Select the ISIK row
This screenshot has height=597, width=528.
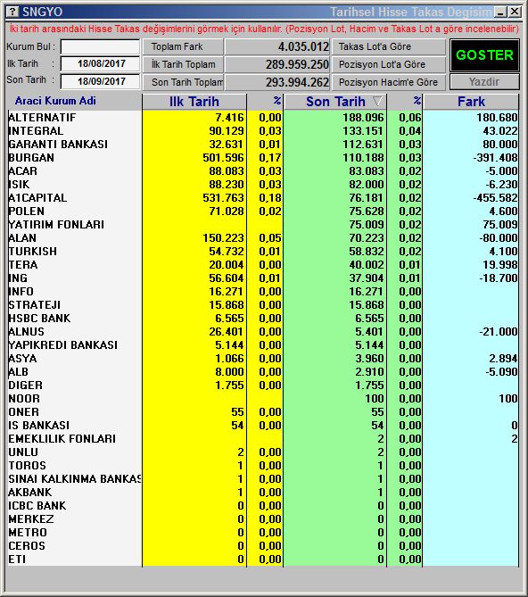[263, 185]
